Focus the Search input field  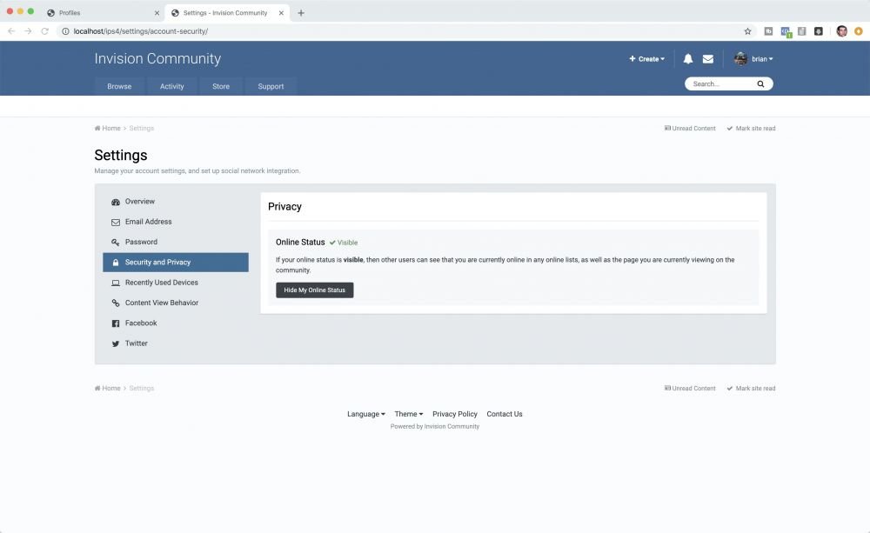[721, 83]
